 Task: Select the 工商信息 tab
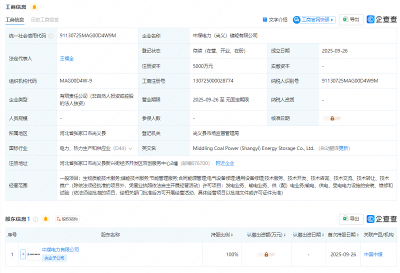point(14,20)
